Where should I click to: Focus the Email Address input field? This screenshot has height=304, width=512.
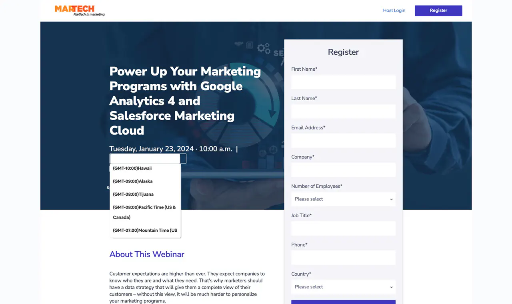click(x=343, y=141)
